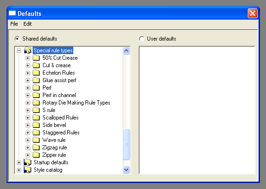Expand the Wave rule folder
The width and height of the screenshot is (266, 189).
(28, 140)
